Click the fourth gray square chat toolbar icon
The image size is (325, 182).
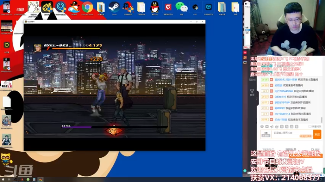click(297, 127)
